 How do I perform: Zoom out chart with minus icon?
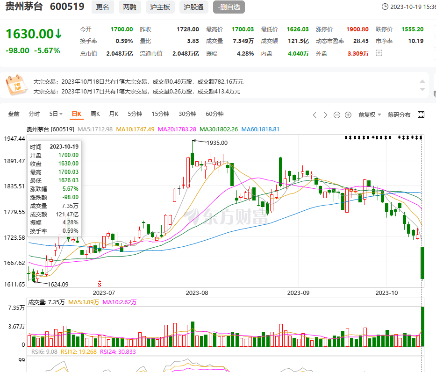pos(337,115)
